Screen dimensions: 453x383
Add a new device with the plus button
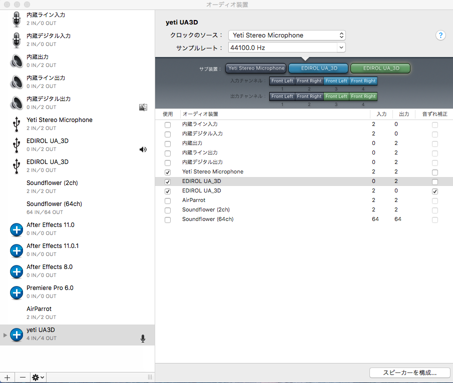[x=7, y=377]
